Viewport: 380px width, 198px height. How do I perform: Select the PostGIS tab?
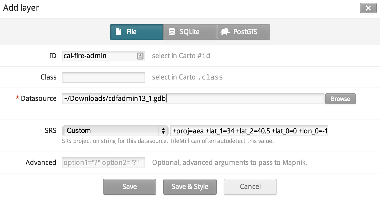[243, 32]
